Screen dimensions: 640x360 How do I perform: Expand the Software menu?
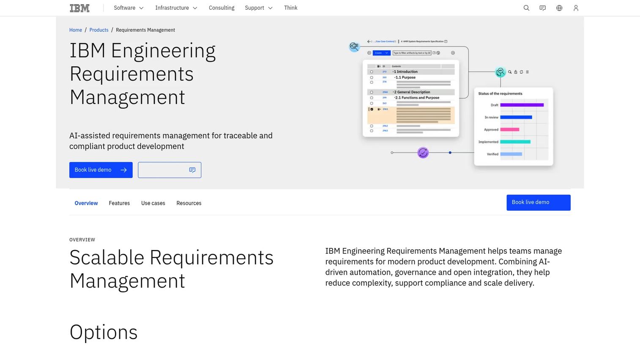129,8
